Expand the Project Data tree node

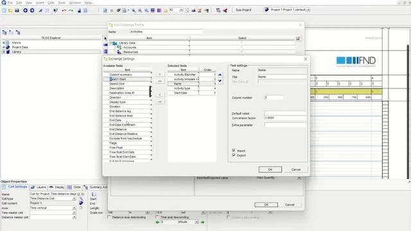tap(4, 47)
